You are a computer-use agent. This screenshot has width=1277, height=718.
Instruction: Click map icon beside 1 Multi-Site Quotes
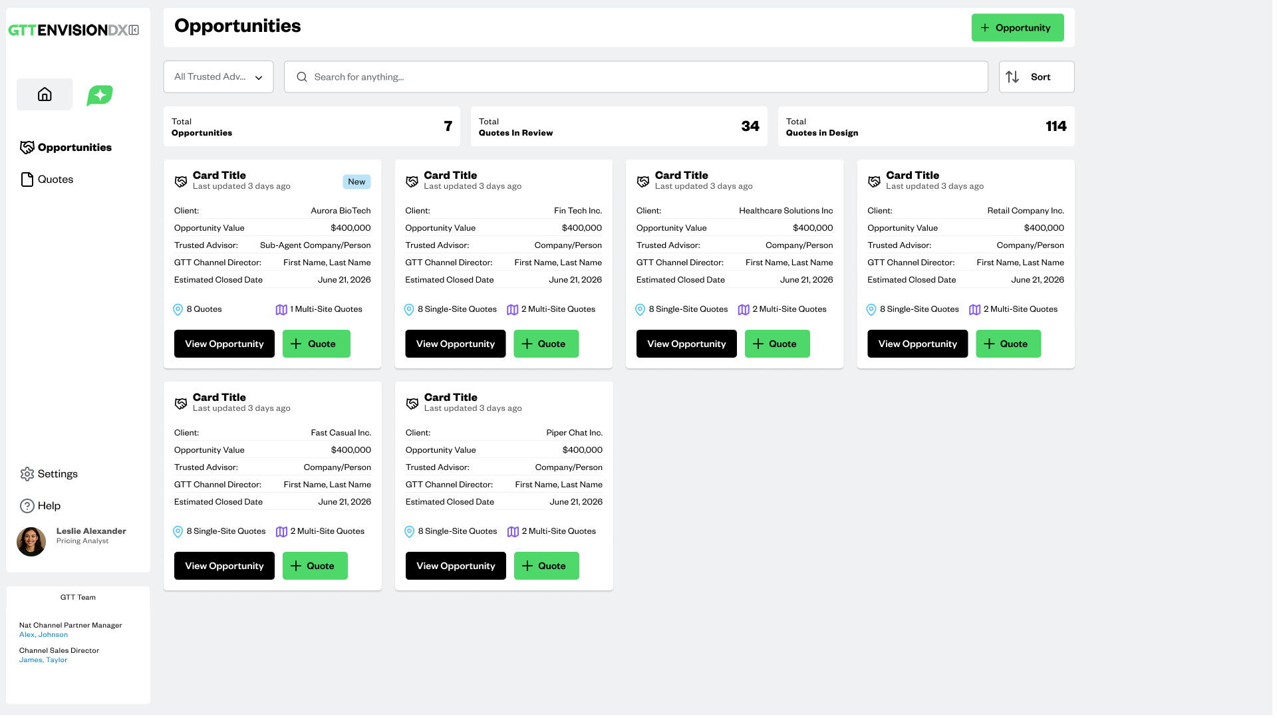click(281, 310)
